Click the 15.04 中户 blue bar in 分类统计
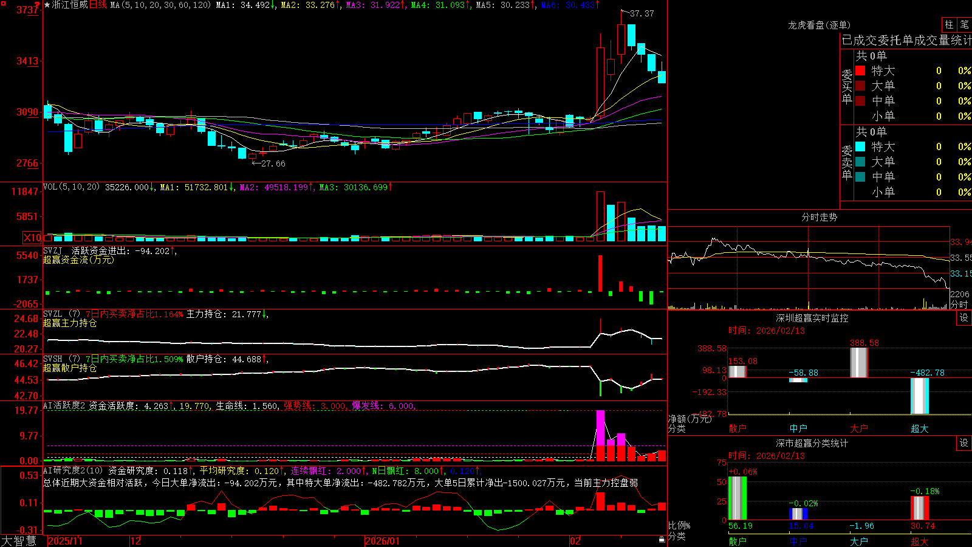Image resolution: width=972 pixels, height=547 pixels. (x=798, y=514)
